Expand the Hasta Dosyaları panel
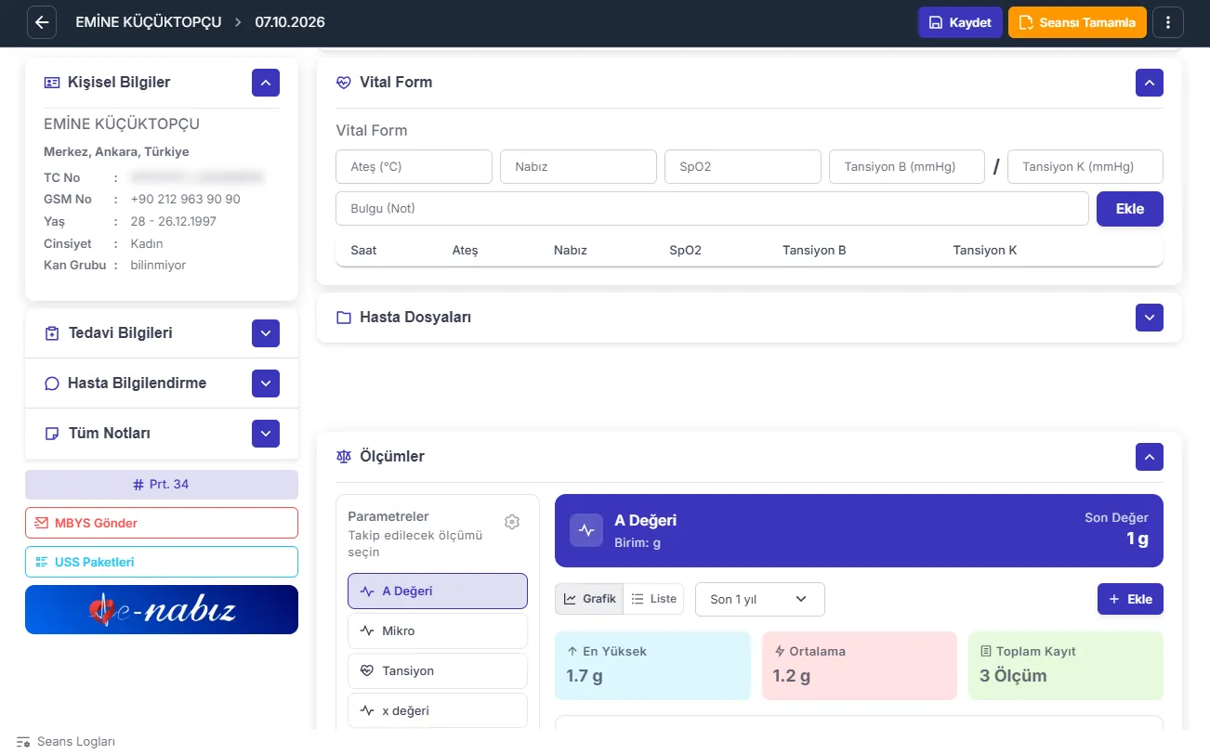 point(1150,318)
